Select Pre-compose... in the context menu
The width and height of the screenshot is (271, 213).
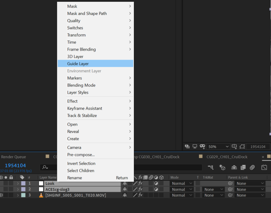pyautogui.click(x=81, y=155)
